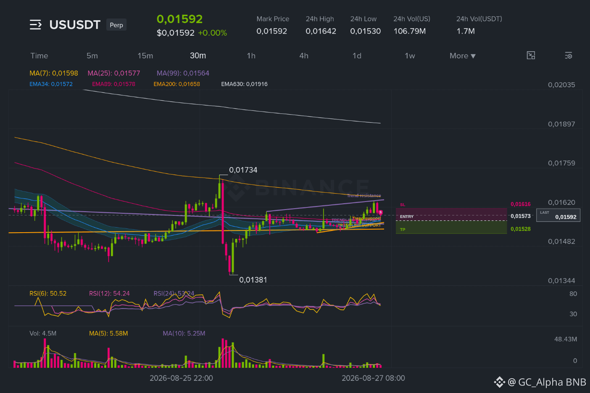Click the USUSDT pair name
Viewport: 590px width, 393px height.
tap(75, 25)
